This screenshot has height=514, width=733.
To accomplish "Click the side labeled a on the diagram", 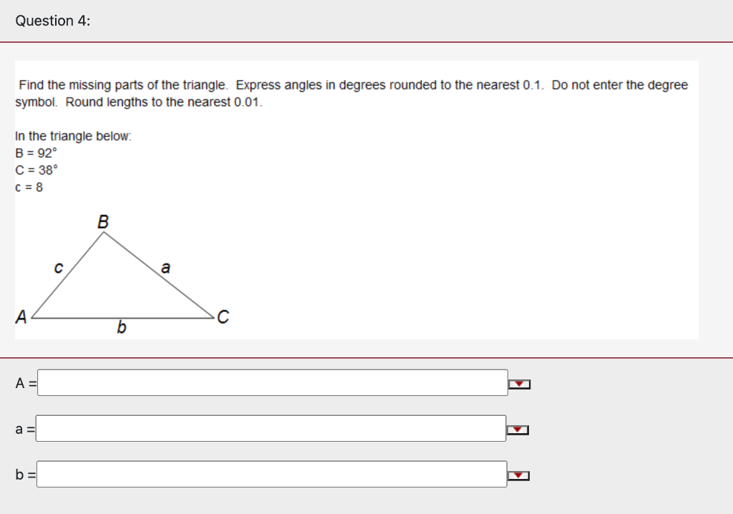I will pos(165,267).
